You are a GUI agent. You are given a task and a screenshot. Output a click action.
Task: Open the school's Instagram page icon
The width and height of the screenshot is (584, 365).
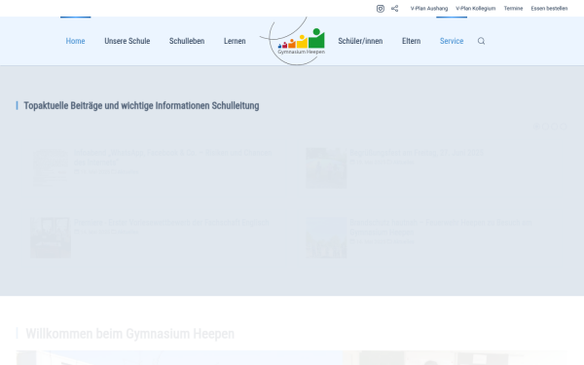[x=381, y=9]
